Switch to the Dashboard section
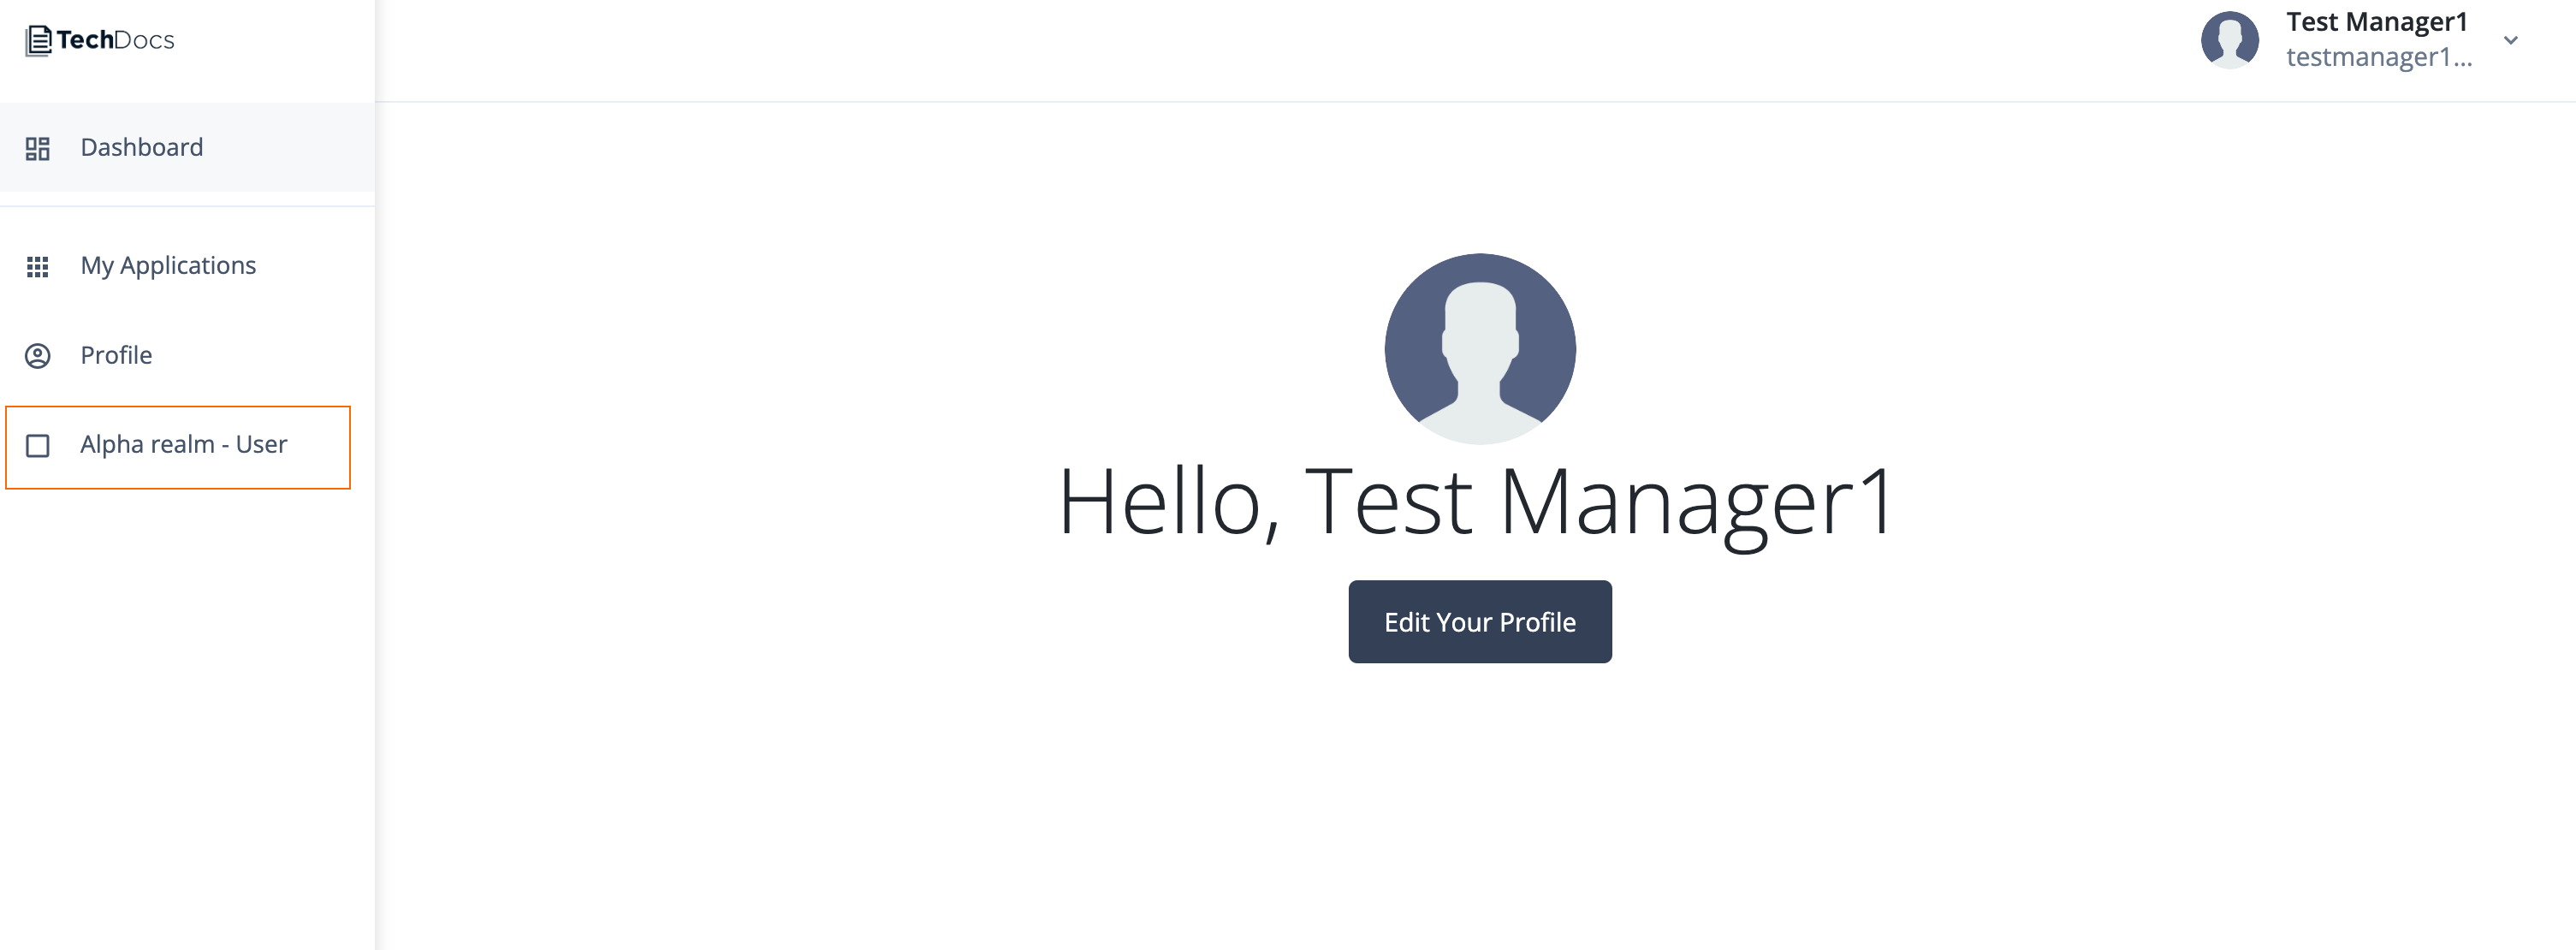 point(141,147)
